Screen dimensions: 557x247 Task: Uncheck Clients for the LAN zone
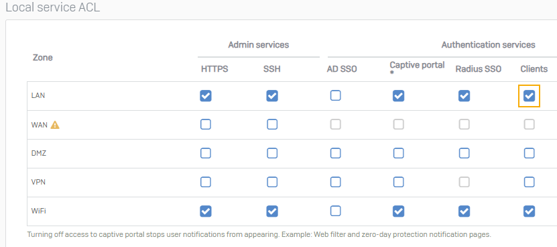[x=530, y=96]
